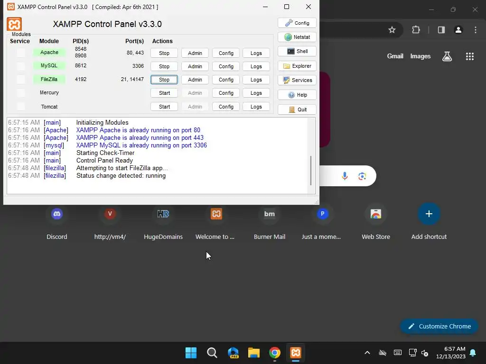Screen dimensions: 486x364
Task: Click Quit in XAMPP Control Panel
Action: [x=297, y=109]
